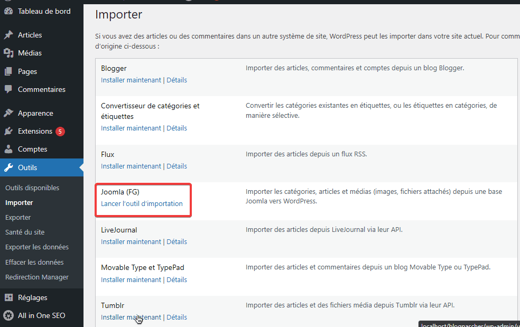Screen dimensions: 520x327
Task: Open Outils disponibles submenu
Action: point(32,188)
